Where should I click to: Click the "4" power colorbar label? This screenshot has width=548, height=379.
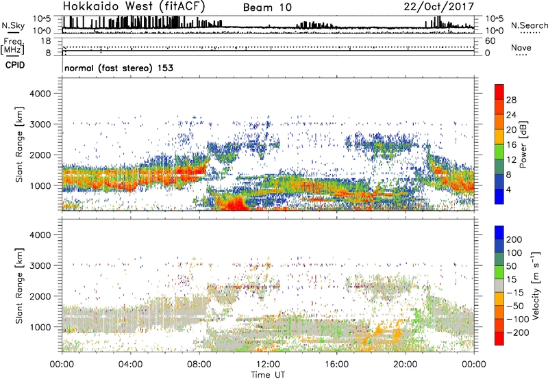click(508, 189)
